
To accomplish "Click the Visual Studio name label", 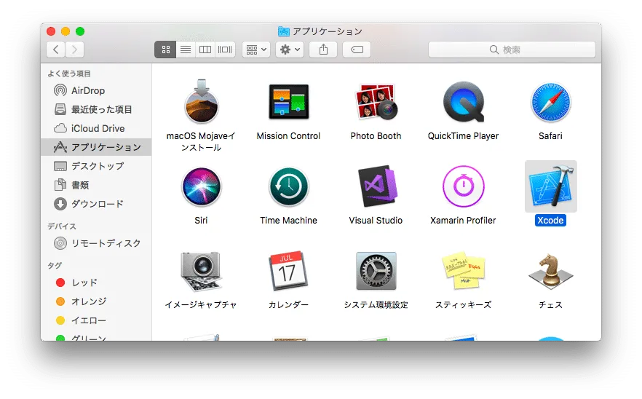I will click(376, 221).
